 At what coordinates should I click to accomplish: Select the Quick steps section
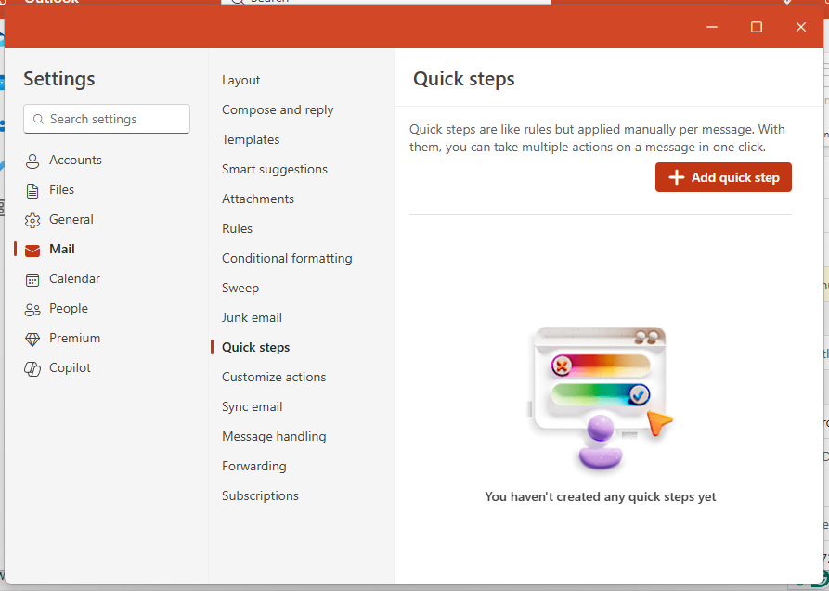tap(256, 347)
